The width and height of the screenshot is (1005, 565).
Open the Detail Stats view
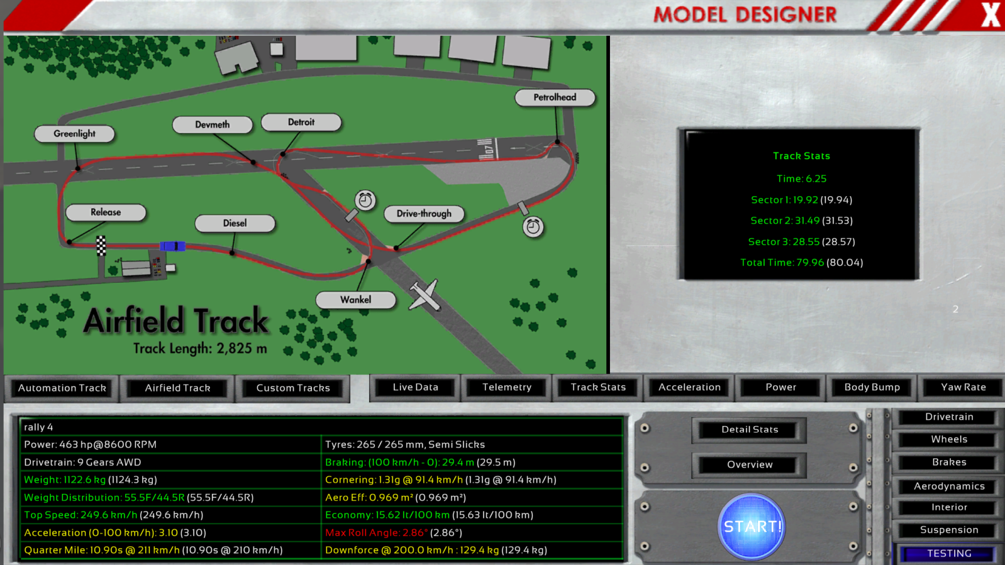749,430
